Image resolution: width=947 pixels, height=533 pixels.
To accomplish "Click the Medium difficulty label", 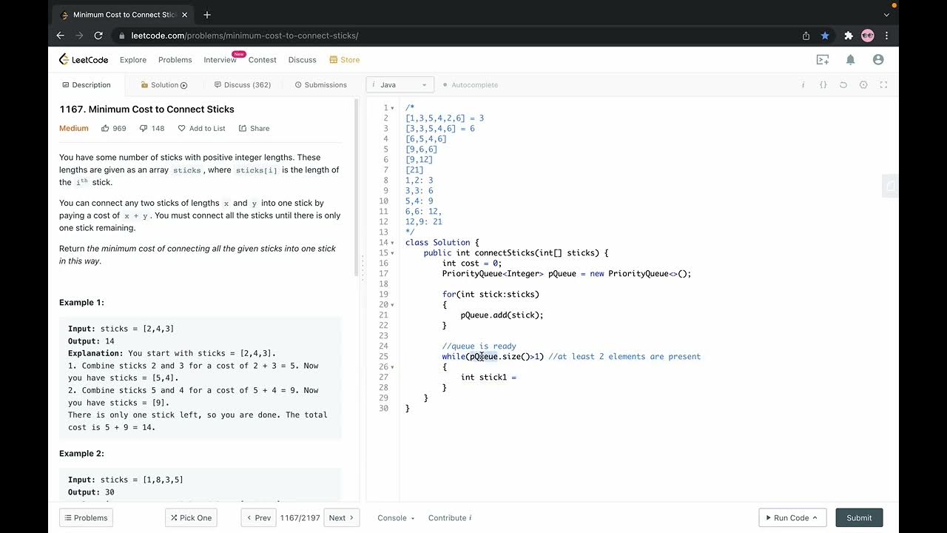I will click(x=74, y=128).
